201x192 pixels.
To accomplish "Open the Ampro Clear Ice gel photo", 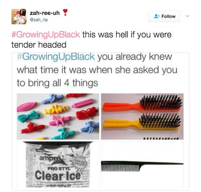I will pyautogui.click(x=58, y=164).
